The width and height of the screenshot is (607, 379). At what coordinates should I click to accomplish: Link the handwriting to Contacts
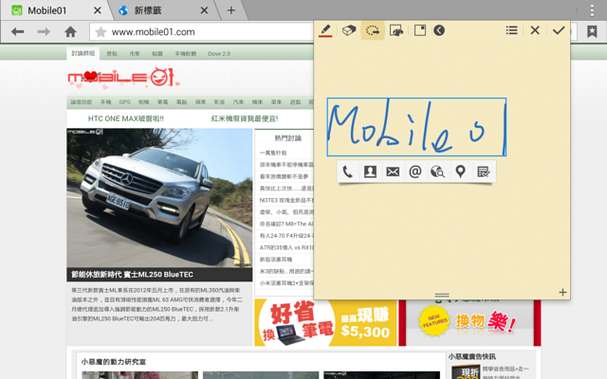coord(370,171)
